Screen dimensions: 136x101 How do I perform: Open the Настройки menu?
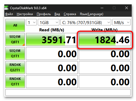[x=25, y=14]
